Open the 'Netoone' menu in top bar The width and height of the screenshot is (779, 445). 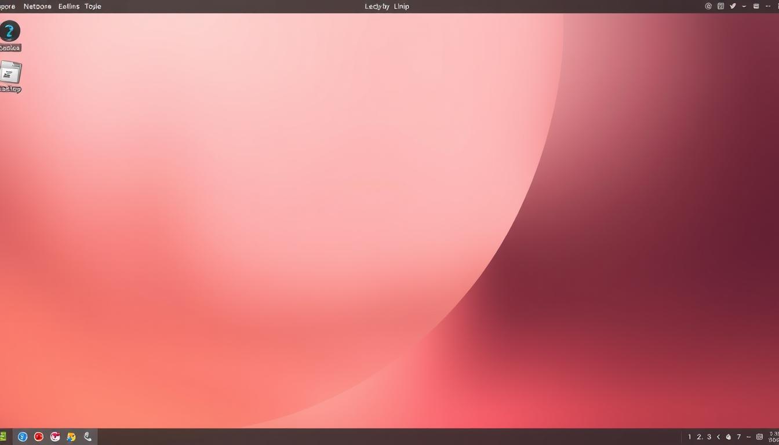[x=37, y=6]
